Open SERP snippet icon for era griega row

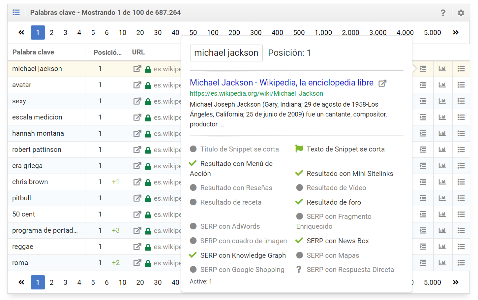(423, 166)
